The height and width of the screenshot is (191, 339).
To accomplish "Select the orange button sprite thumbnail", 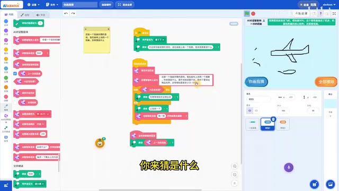I will coord(283,124).
